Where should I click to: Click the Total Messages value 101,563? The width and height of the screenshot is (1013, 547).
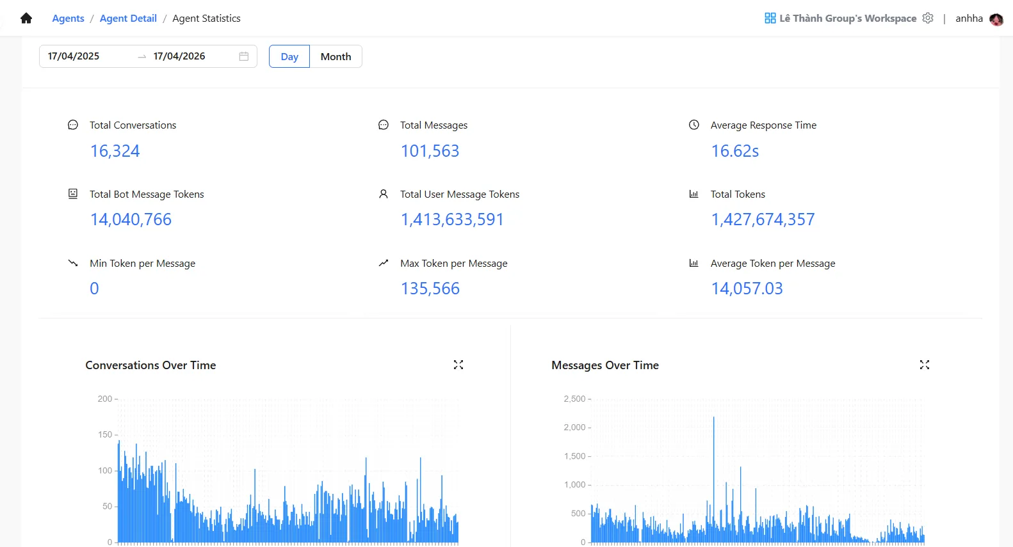coord(430,151)
